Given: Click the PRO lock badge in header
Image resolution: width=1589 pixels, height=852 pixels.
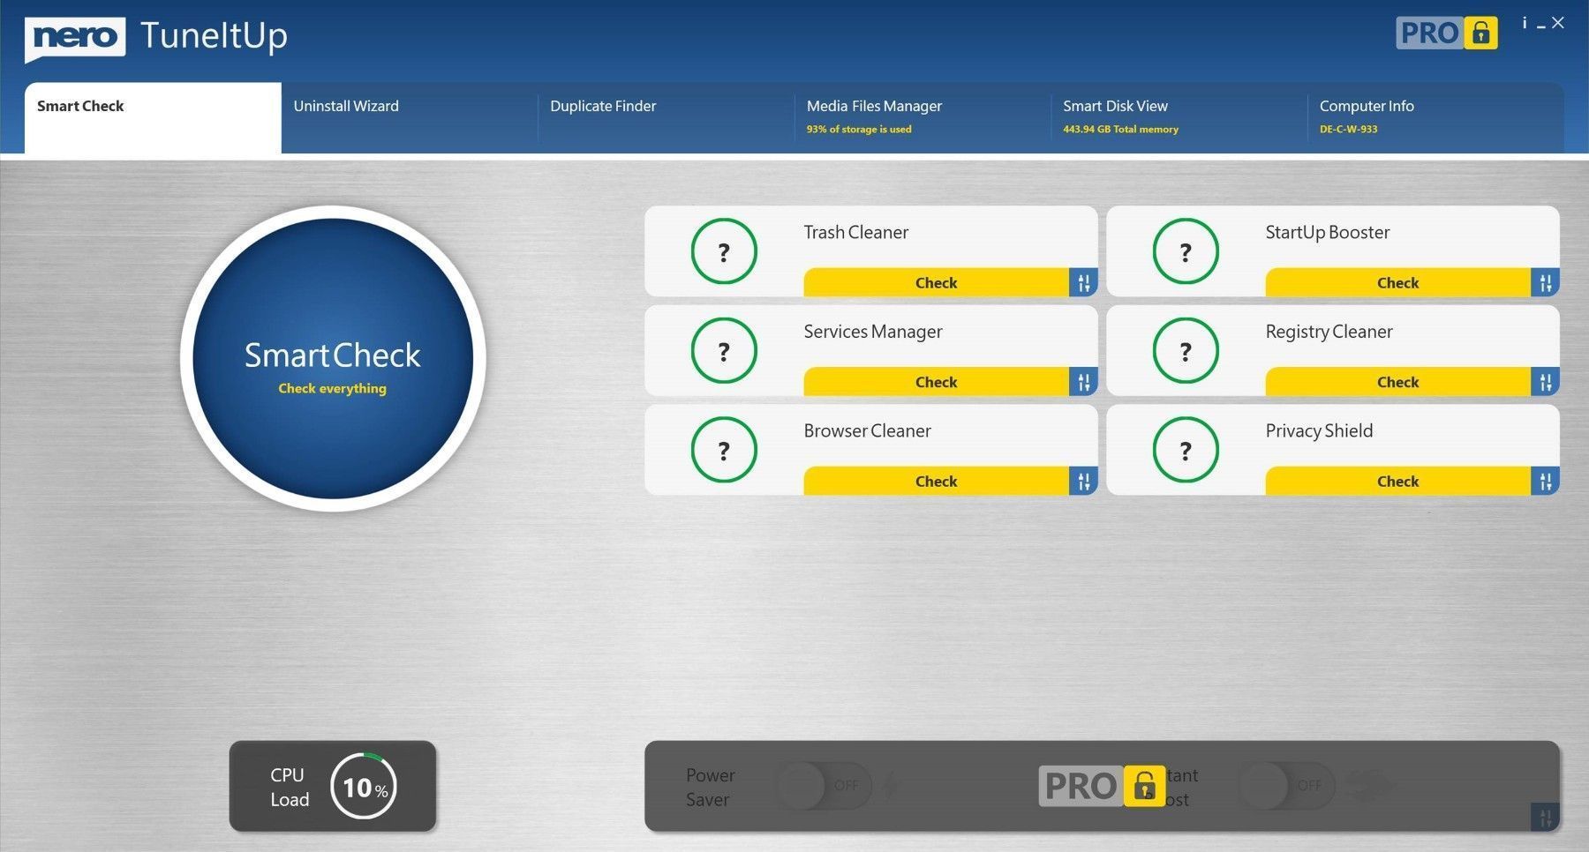Looking at the screenshot, I should click(x=1447, y=33).
